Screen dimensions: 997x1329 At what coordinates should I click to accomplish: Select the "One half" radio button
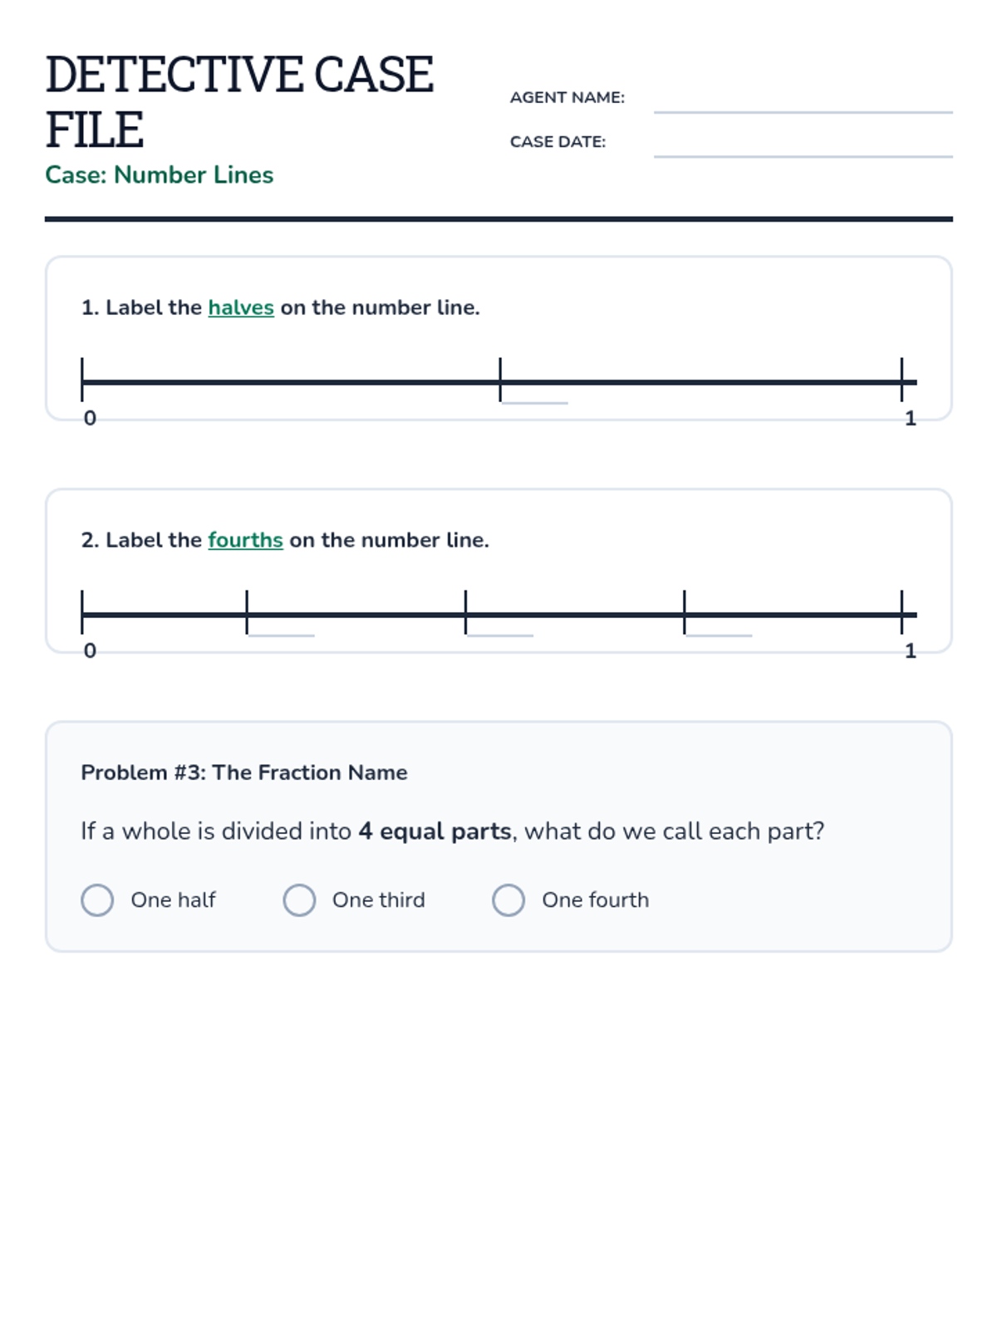(97, 900)
